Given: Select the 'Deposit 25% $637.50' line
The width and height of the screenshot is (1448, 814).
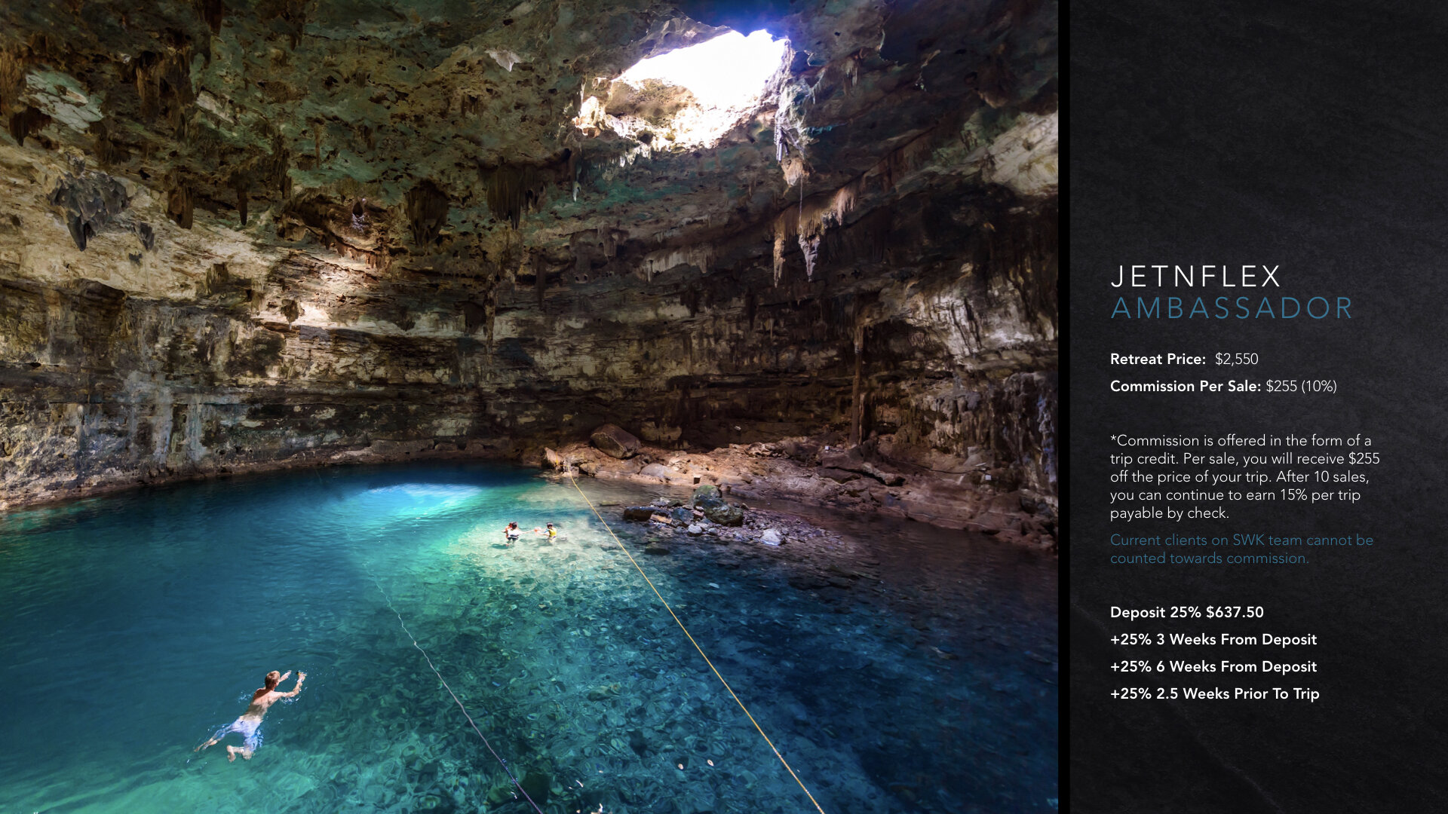Looking at the screenshot, I should [x=1186, y=613].
